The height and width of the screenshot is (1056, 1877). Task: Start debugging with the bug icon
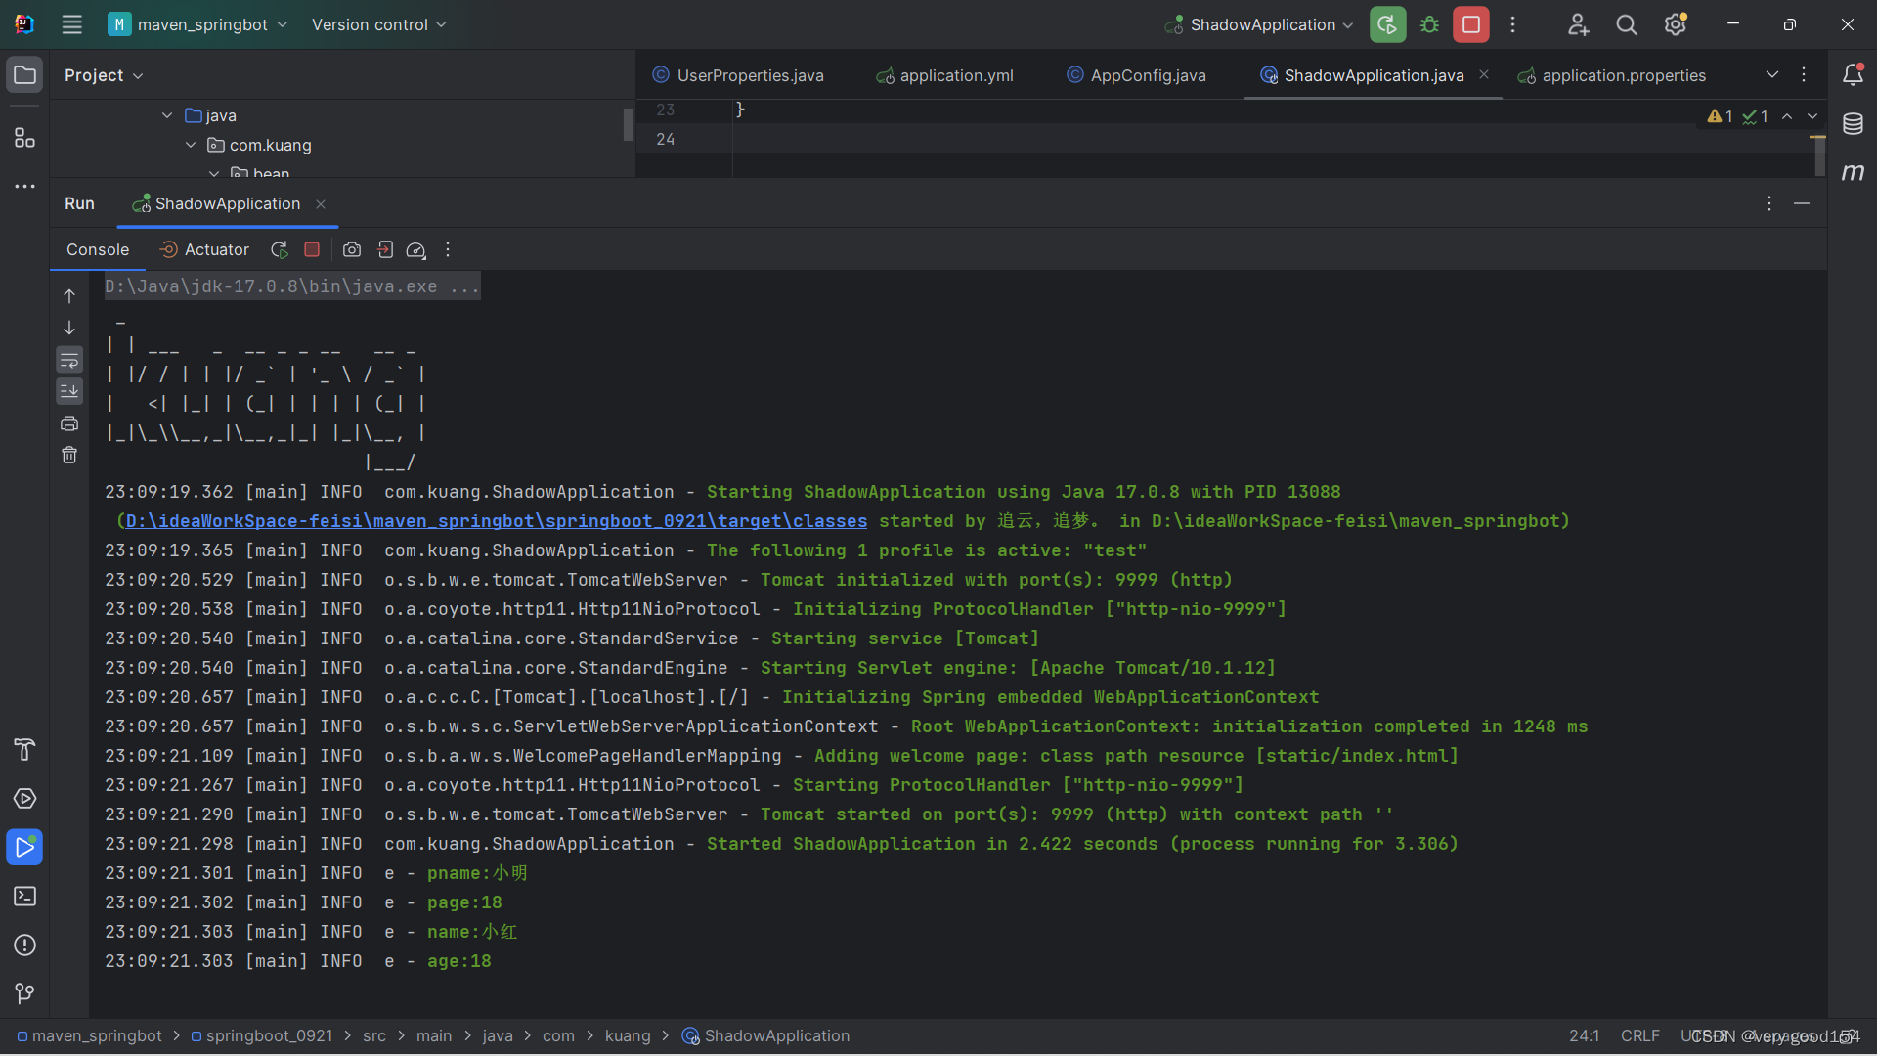[x=1429, y=24]
